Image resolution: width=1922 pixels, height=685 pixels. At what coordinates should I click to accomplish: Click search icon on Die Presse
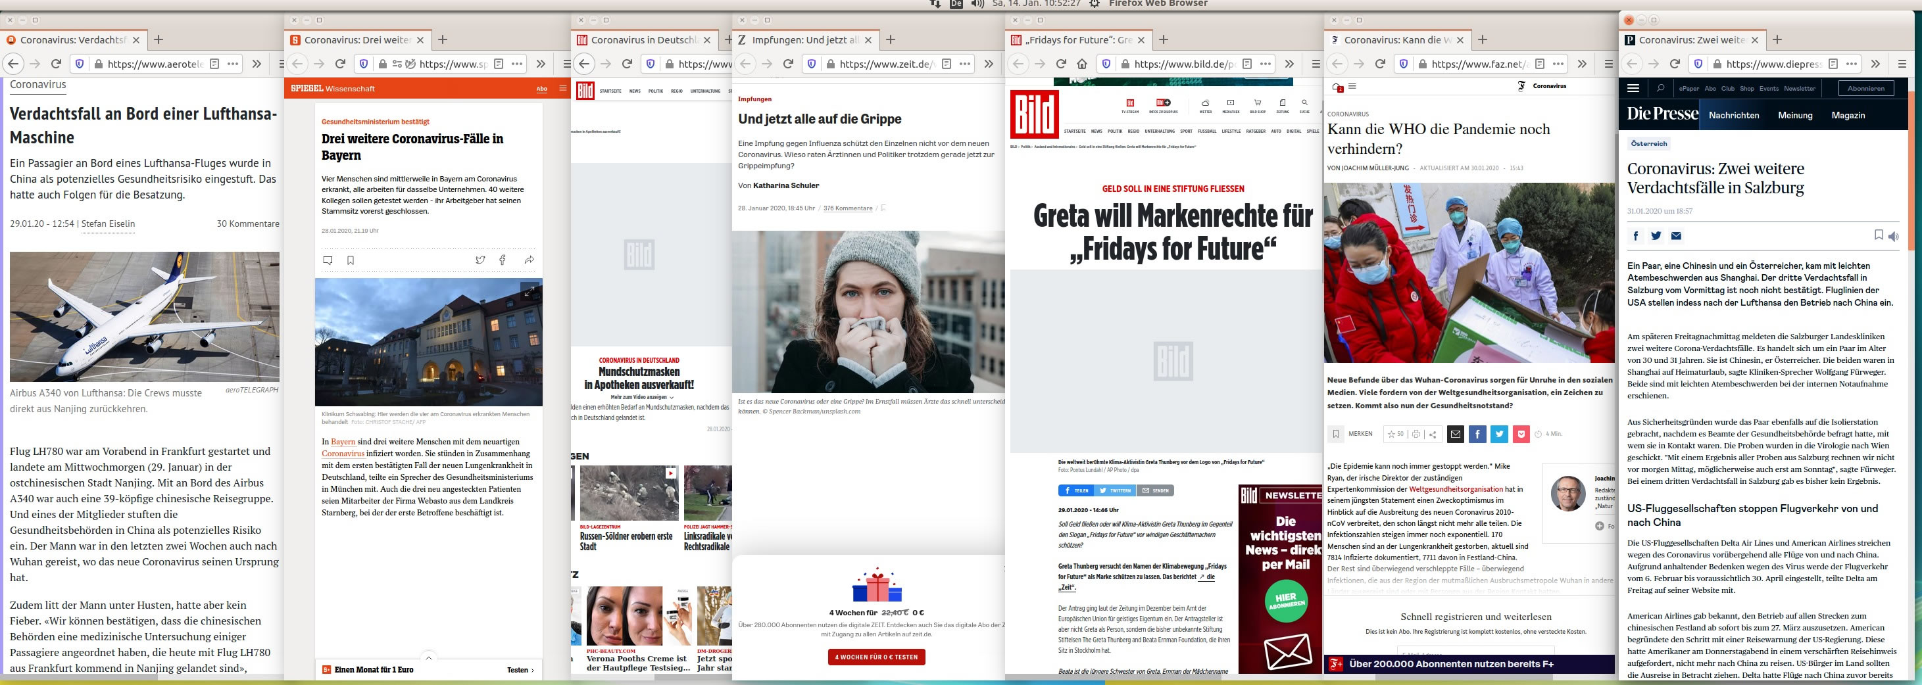pos(1660,89)
